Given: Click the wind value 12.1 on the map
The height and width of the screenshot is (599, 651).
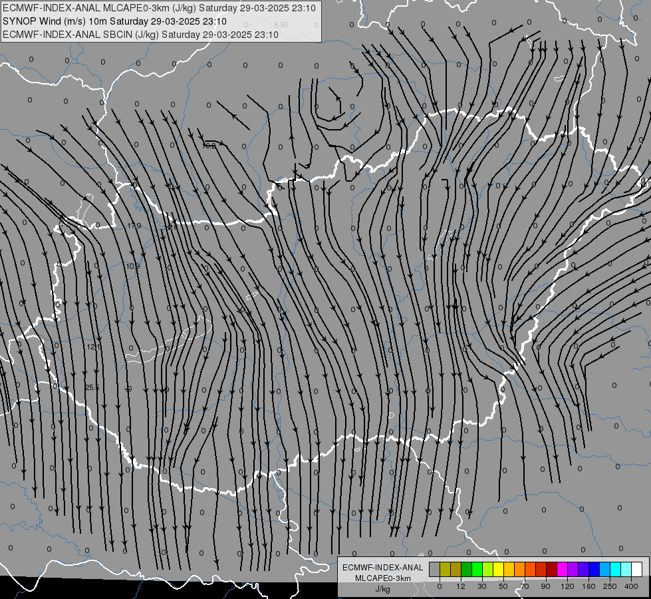Looking at the screenshot, I should click(x=93, y=347).
